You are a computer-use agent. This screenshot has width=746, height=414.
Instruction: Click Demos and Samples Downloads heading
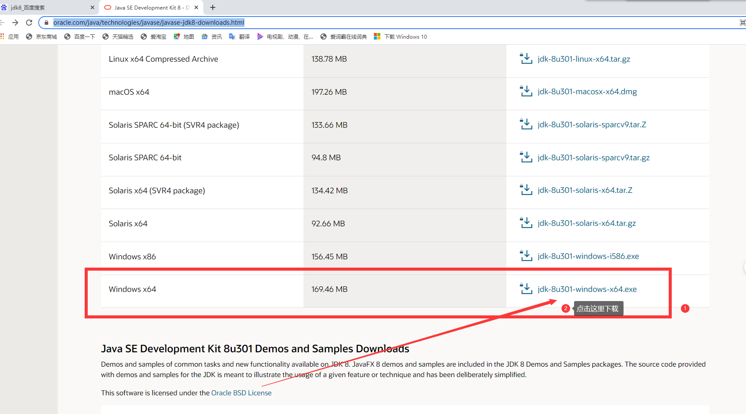[x=255, y=349]
